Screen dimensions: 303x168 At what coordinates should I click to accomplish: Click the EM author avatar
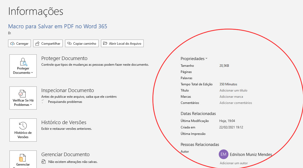[223, 154]
